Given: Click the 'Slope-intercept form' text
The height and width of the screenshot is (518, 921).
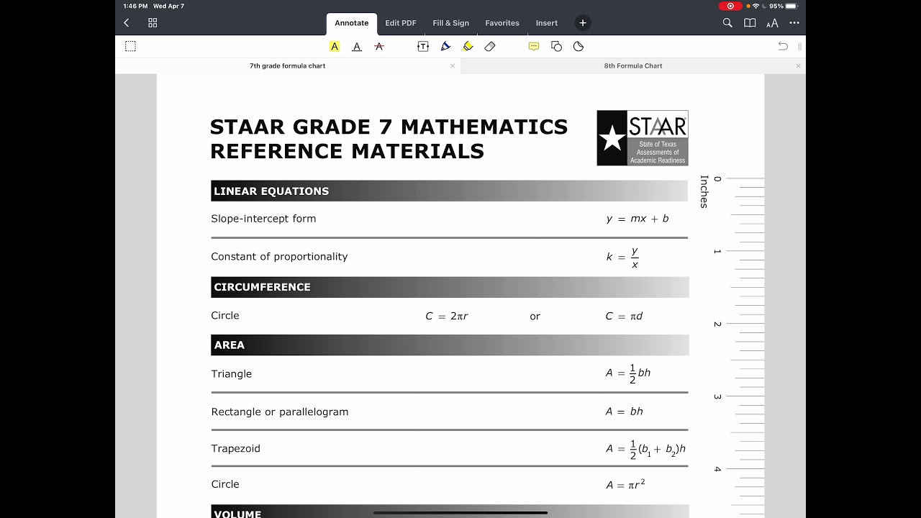Looking at the screenshot, I should 263,219.
